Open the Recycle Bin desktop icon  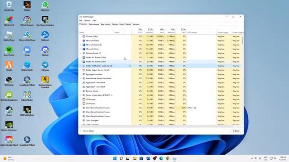(9, 6)
